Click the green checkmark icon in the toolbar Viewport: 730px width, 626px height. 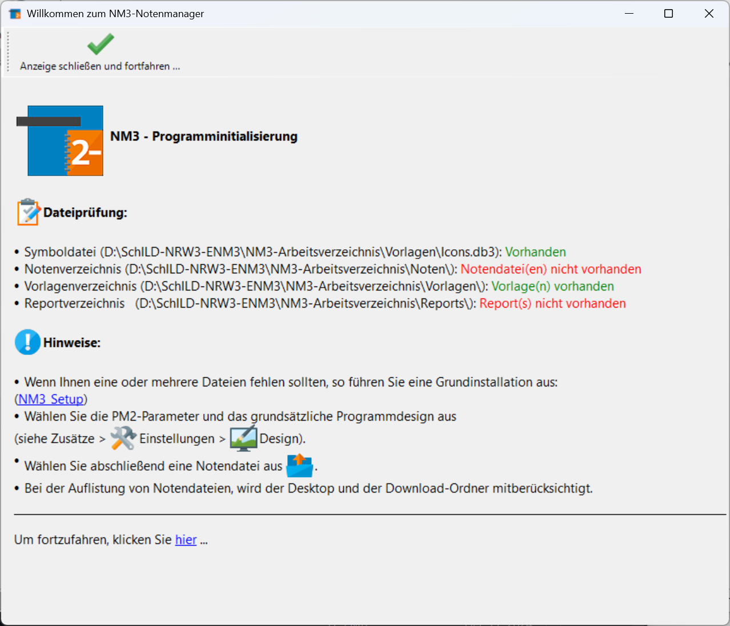click(x=101, y=44)
